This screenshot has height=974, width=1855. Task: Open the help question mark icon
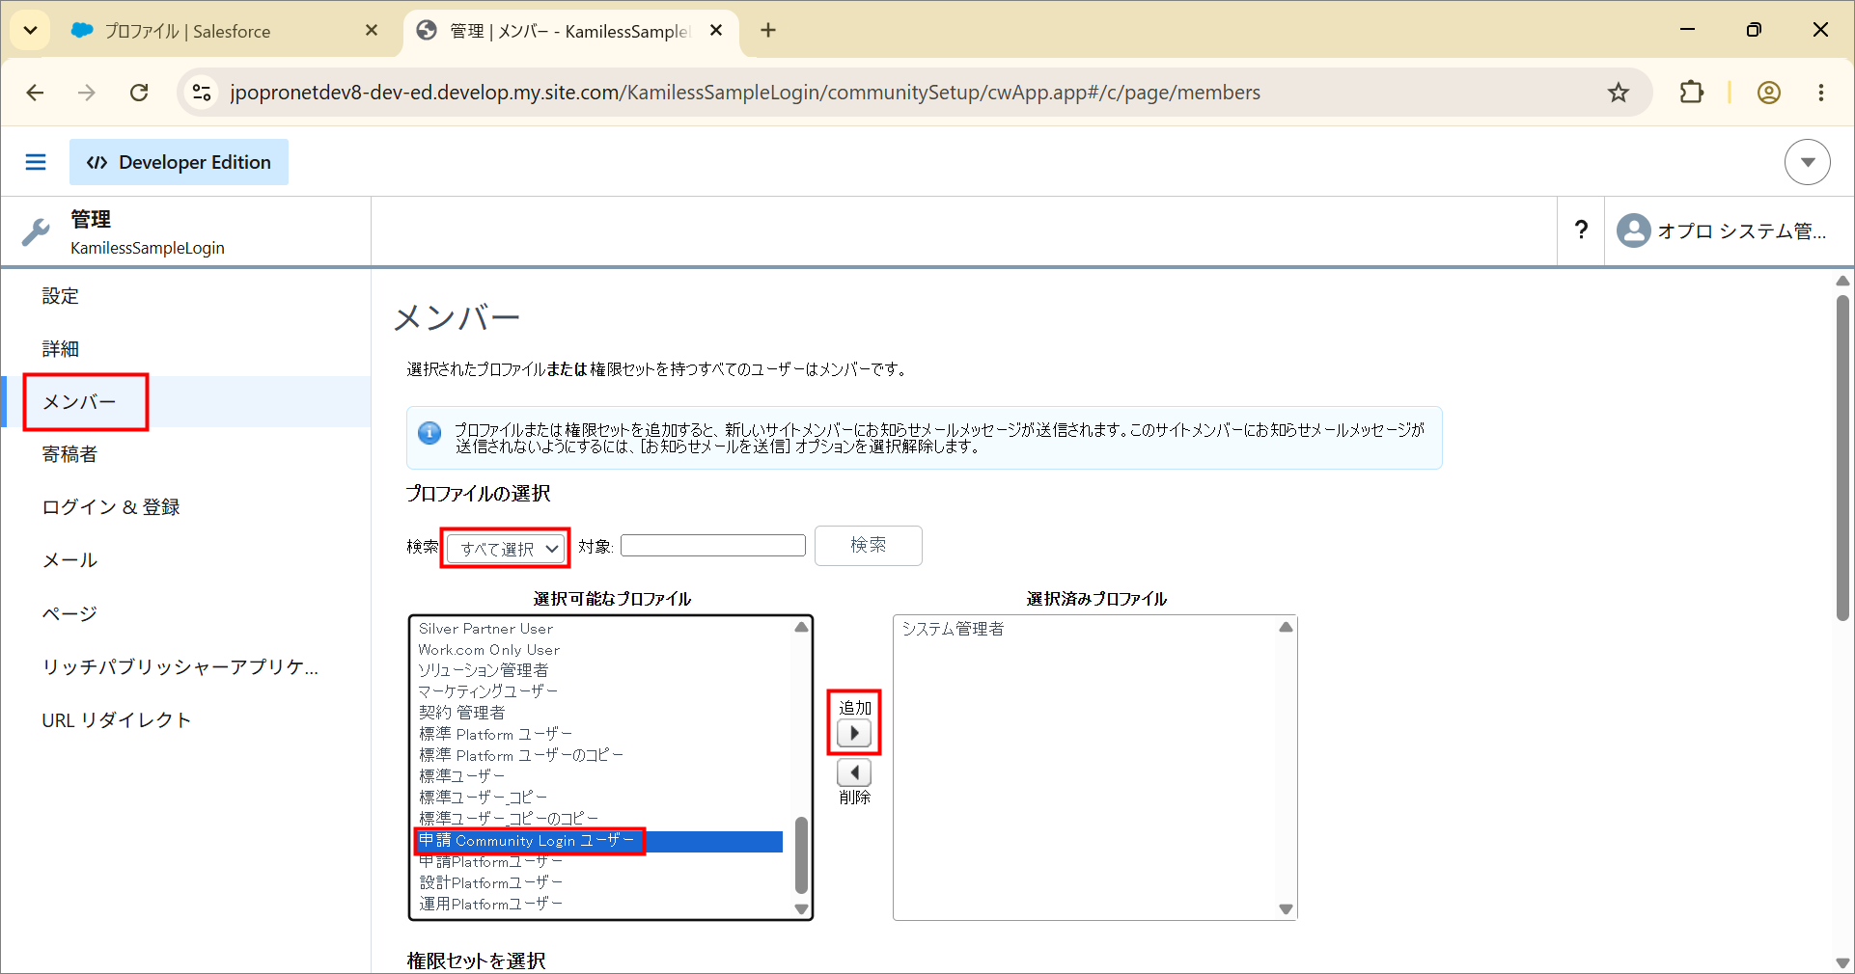tap(1581, 230)
